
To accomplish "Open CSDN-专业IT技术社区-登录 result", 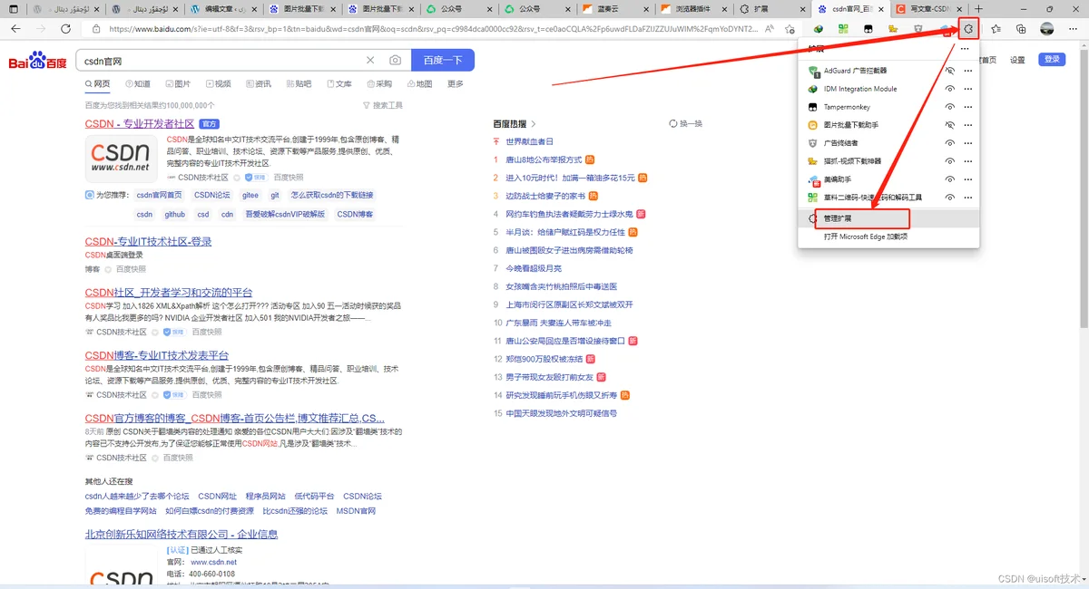I will coord(149,242).
